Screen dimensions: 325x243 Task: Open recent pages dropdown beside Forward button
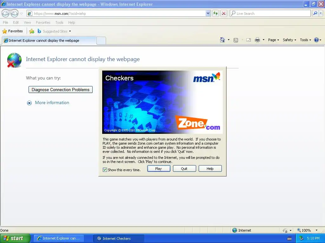pos(21,14)
